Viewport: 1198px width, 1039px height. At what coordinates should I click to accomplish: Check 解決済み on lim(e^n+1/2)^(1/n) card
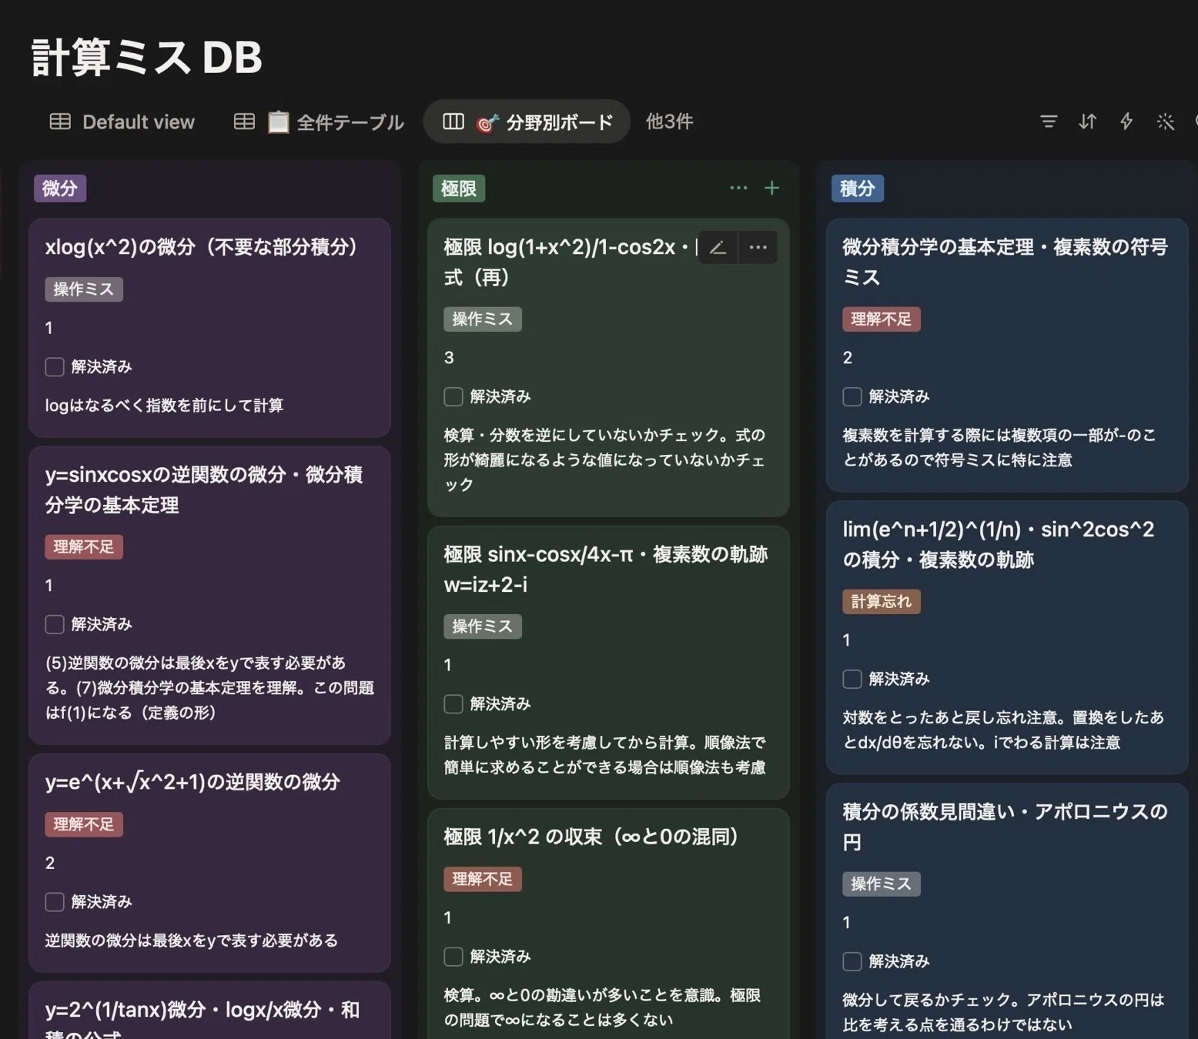pyautogui.click(x=852, y=679)
